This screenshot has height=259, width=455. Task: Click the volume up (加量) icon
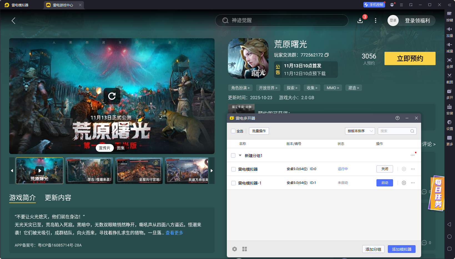click(x=449, y=29)
